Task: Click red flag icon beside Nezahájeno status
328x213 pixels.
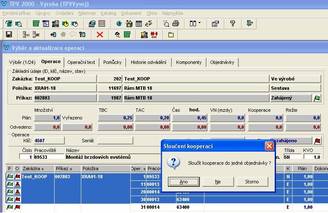Action: pos(317,141)
